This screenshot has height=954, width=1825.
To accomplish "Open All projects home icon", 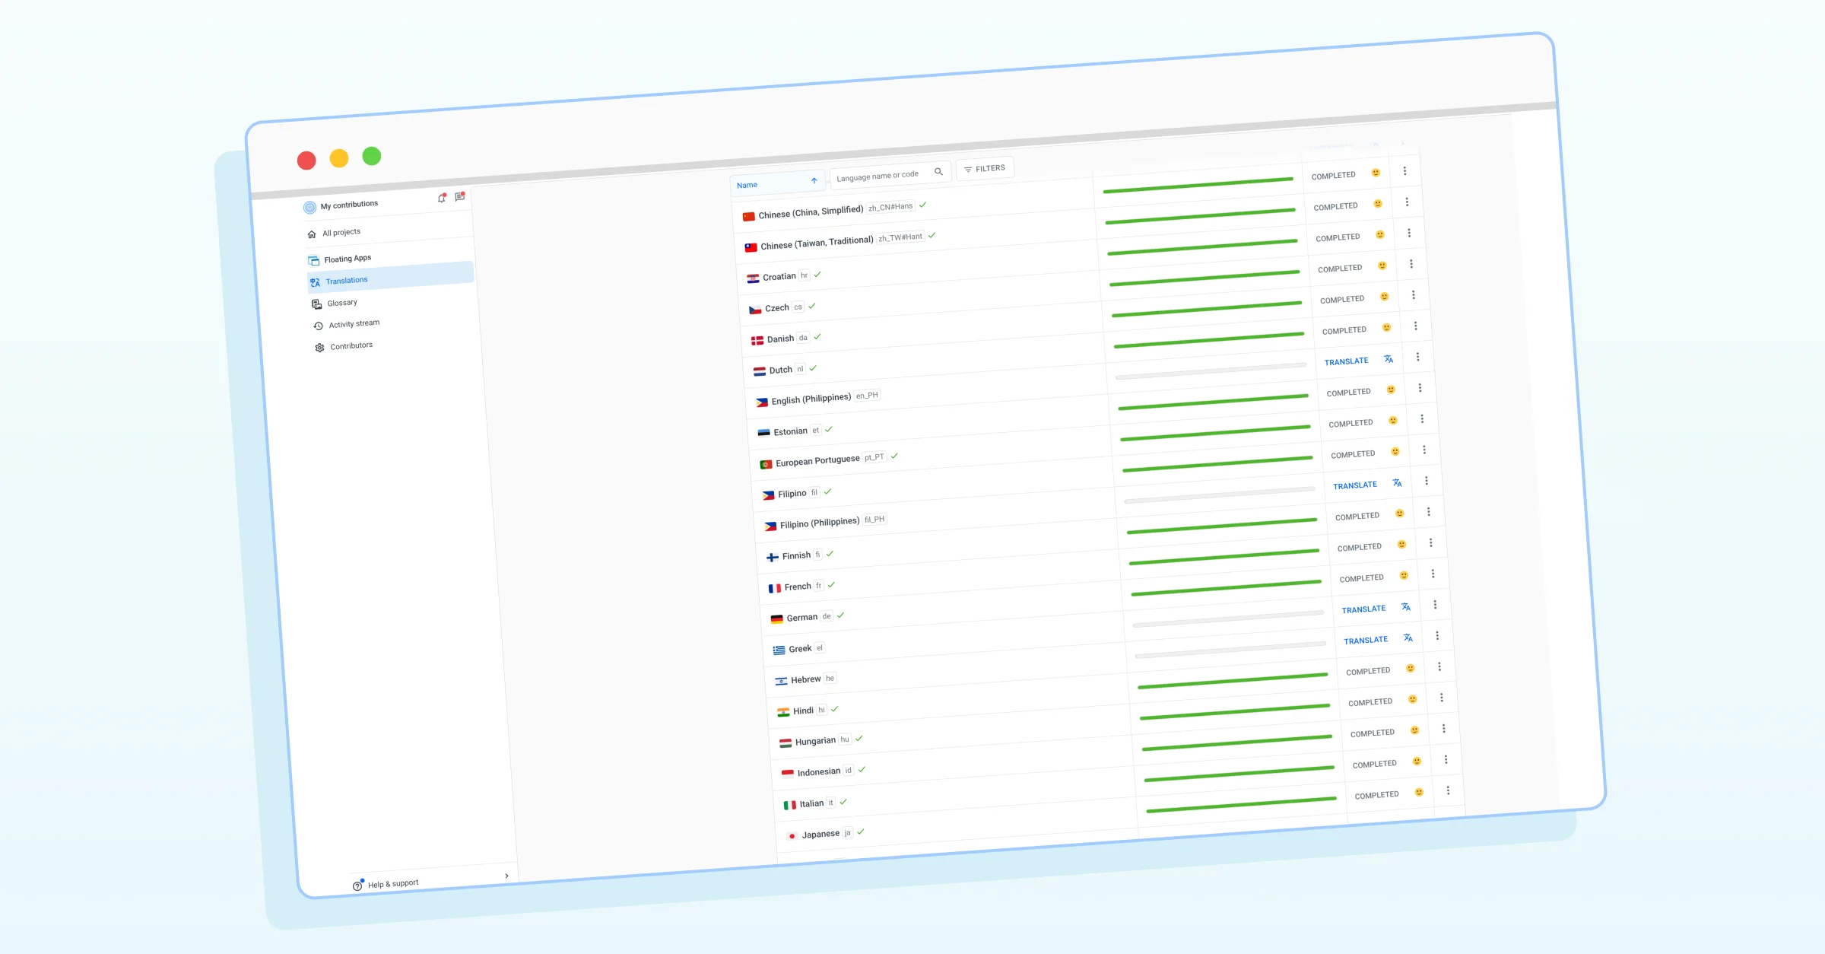I will [312, 234].
